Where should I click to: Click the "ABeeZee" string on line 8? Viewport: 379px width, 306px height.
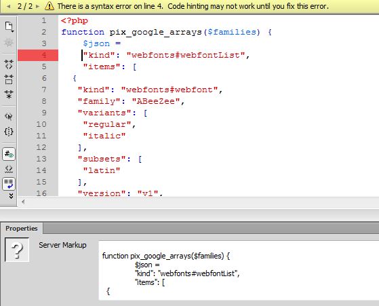[x=156, y=101]
